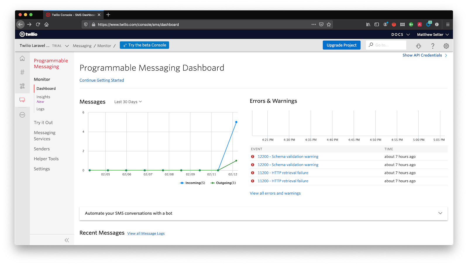Click the Upgrade Project button

(341, 45)
